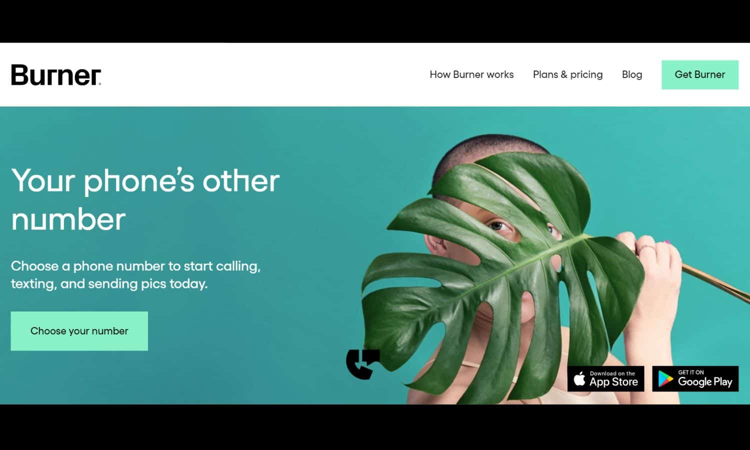
Task: Click the Apple logo in the App Store badge
Action: 579,379
